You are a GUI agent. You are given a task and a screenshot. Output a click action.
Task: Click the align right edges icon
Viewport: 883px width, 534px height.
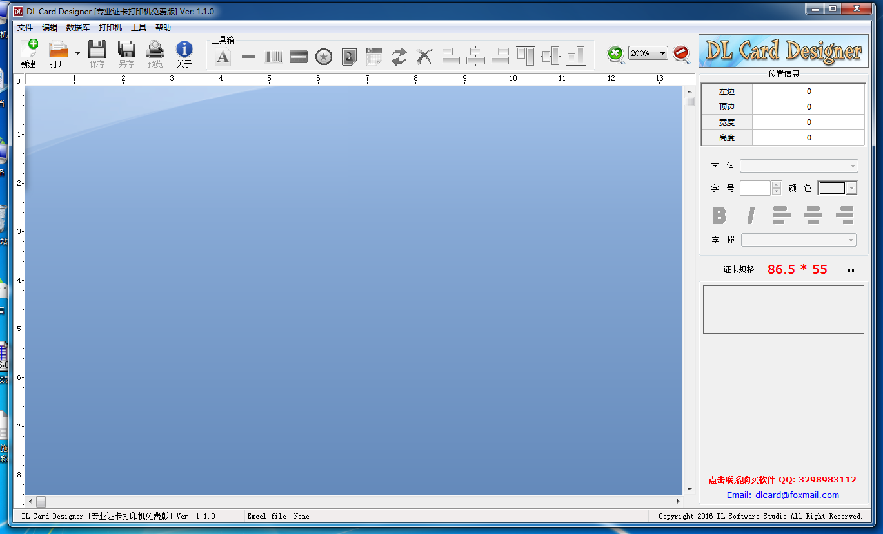click(x=501, y=56)
